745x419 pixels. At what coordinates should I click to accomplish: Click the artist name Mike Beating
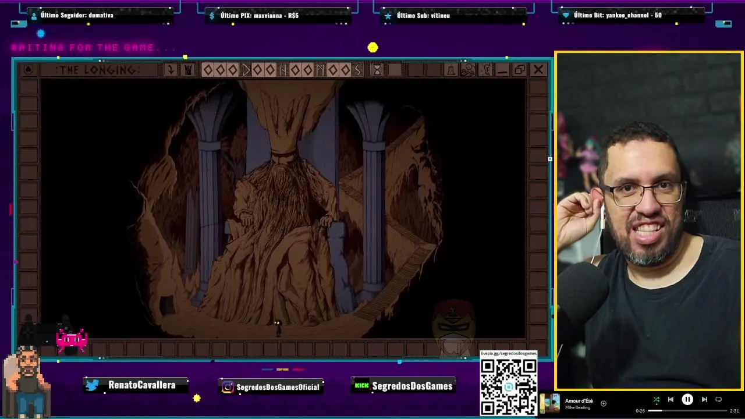[576, 407]
